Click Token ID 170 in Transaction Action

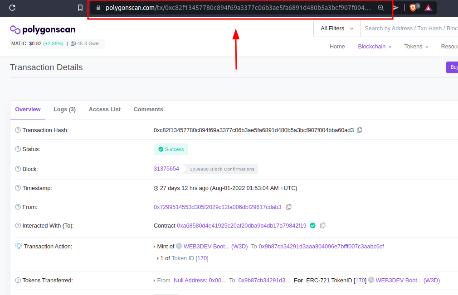(x=202, y=258)
